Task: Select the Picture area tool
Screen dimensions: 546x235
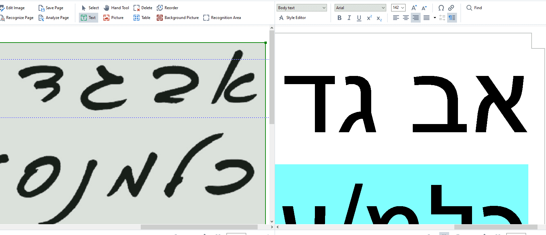Action: 113,18
